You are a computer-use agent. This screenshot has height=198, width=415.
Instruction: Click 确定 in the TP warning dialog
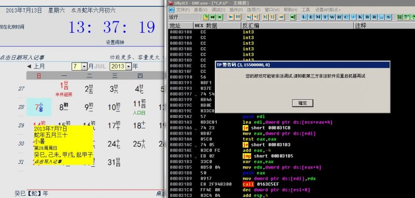[302, 103]
